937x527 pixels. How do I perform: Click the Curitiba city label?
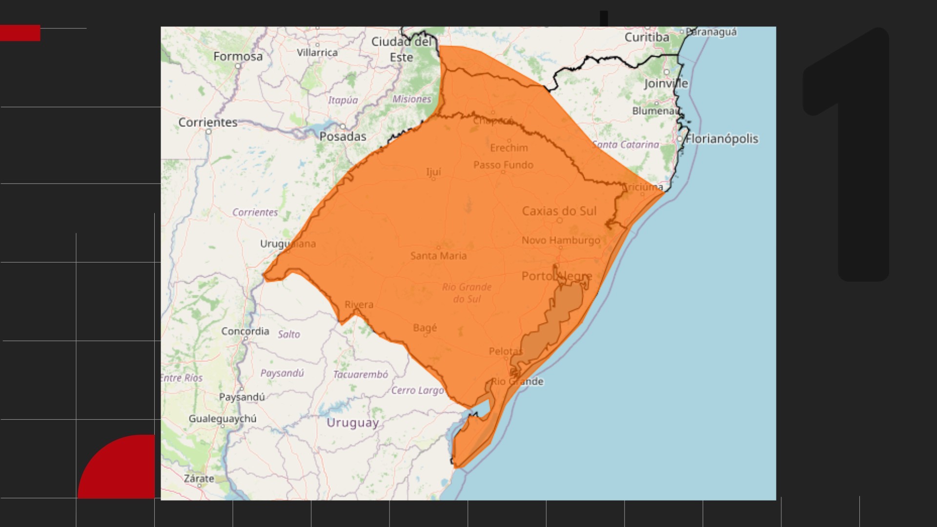pyautogui.click(x=647, y=38)
